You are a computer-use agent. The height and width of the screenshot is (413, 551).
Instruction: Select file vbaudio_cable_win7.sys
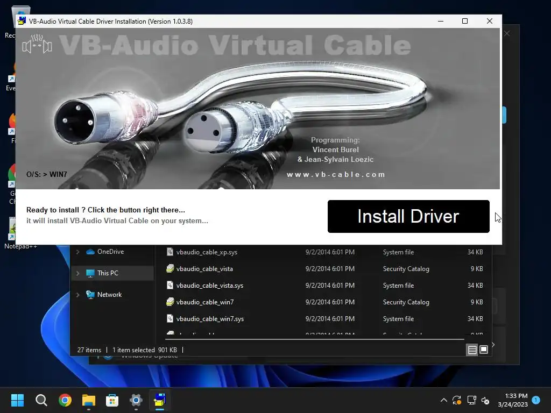click(x=210, y=319)
